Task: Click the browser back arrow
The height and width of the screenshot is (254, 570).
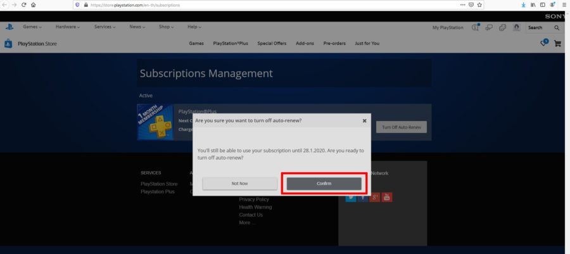Action: point(4,4)
